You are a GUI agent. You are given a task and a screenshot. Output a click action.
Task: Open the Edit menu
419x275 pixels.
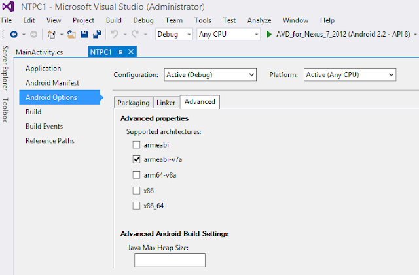tap(29, 20)
